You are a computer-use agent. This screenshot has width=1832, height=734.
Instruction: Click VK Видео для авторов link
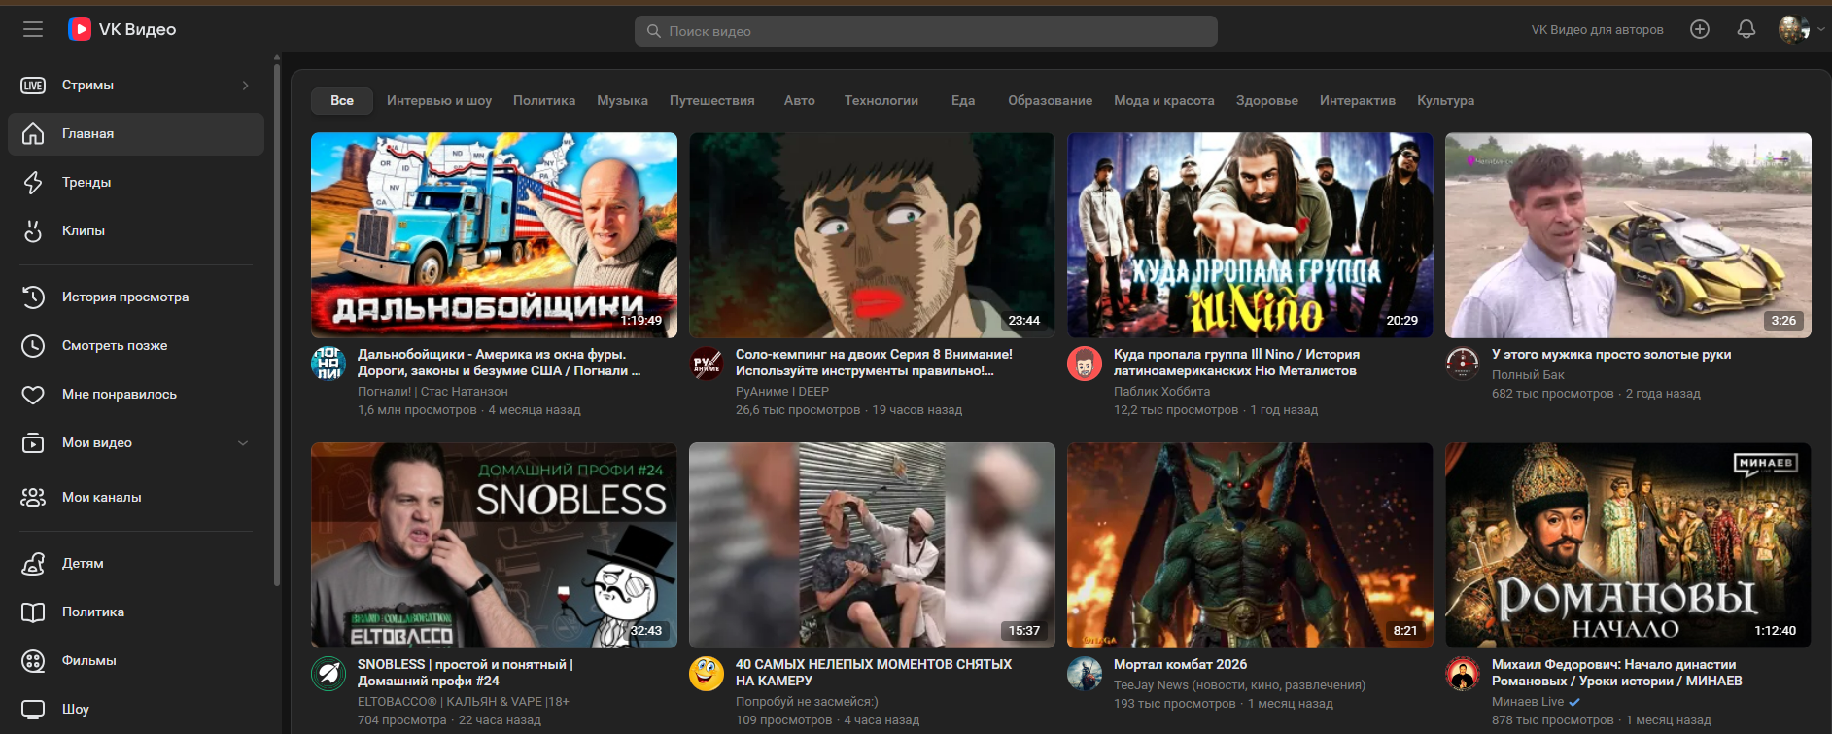(1597, 30)
